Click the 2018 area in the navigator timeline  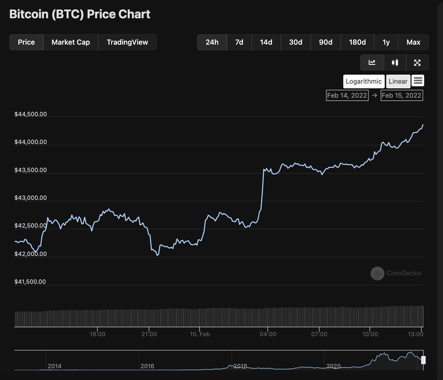(240, 366)
